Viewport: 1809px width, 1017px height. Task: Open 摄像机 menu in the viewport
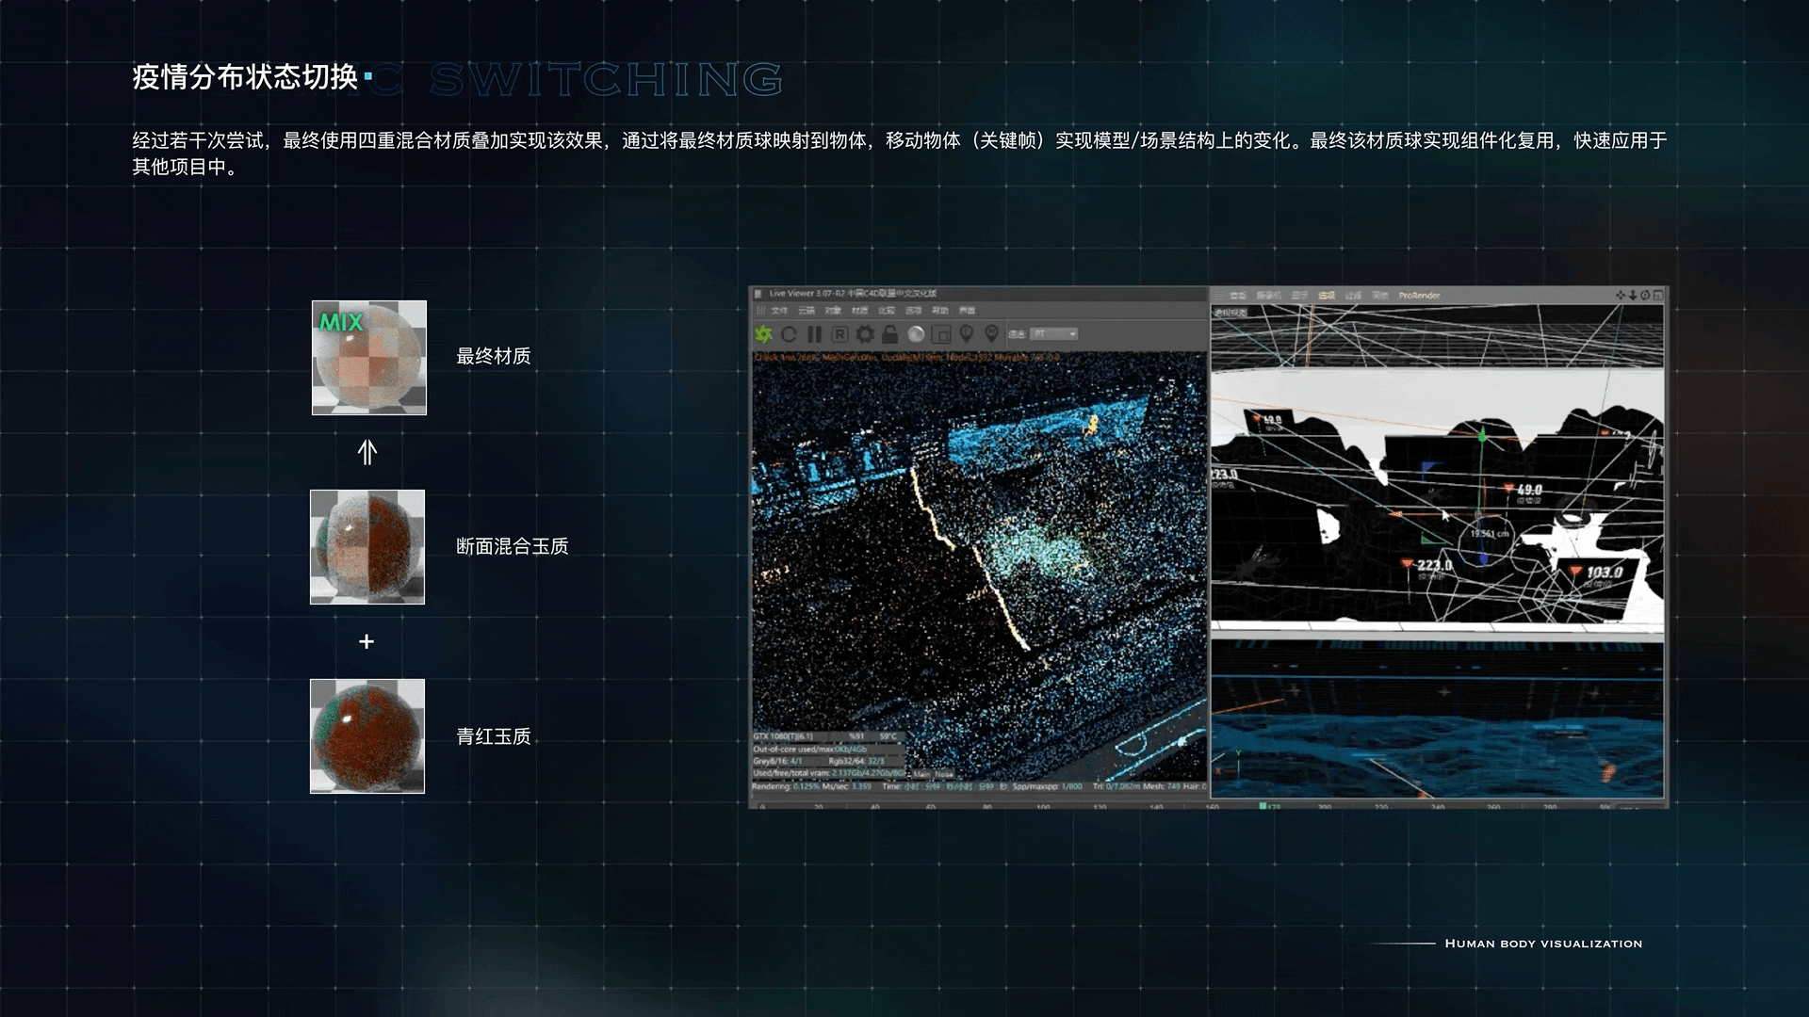point(1269,296)
